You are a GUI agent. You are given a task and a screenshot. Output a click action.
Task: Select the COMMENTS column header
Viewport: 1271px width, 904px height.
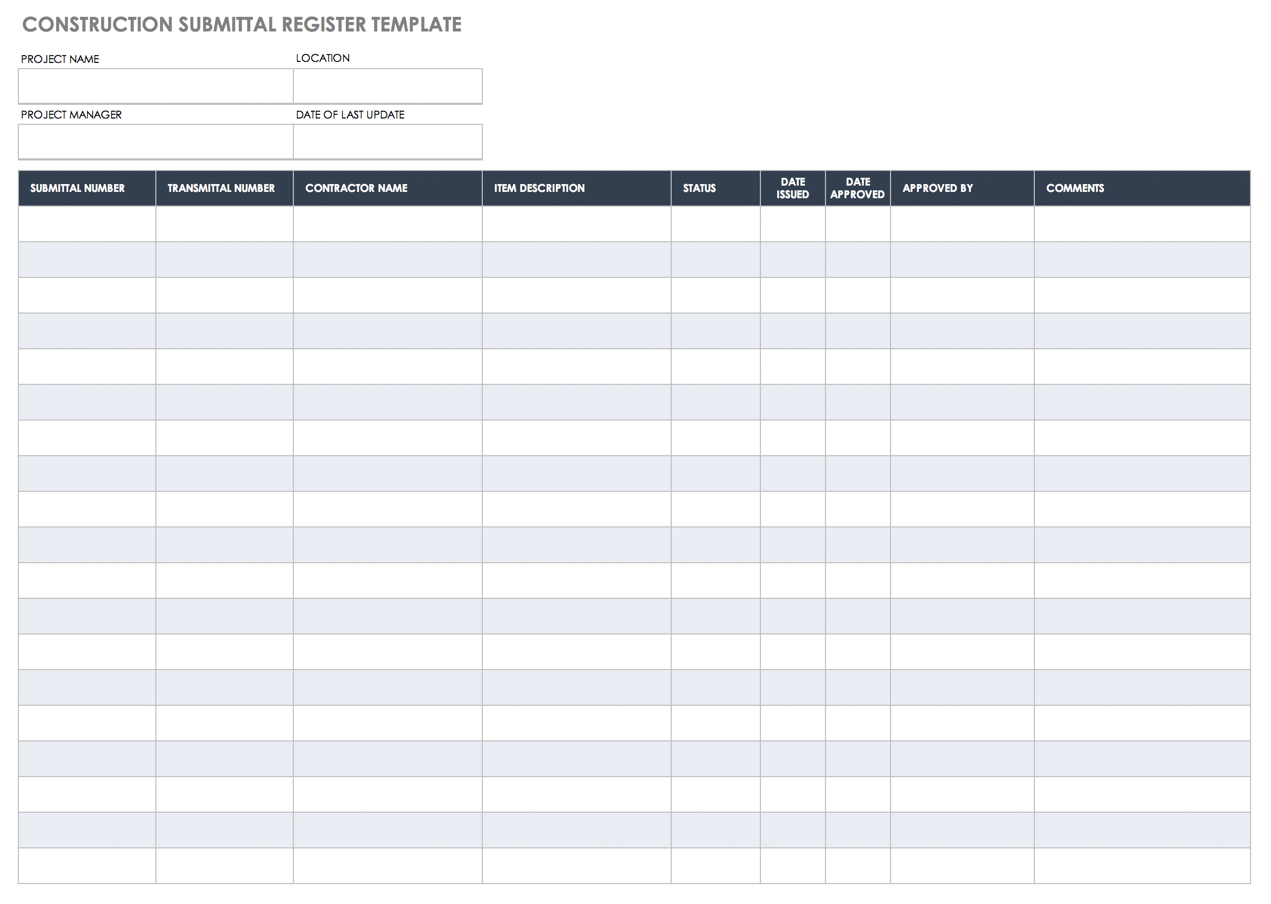[x=1143, y=188]
